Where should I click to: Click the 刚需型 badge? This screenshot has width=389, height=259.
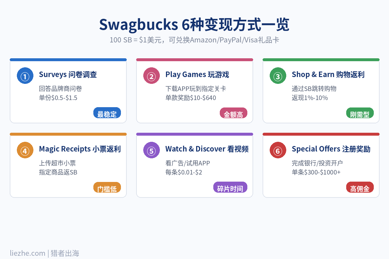pos(360,113)
